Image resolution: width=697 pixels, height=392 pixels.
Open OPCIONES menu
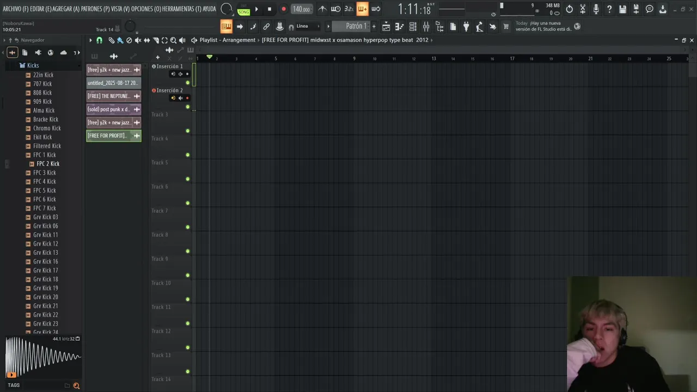click(x=146, y=9)
